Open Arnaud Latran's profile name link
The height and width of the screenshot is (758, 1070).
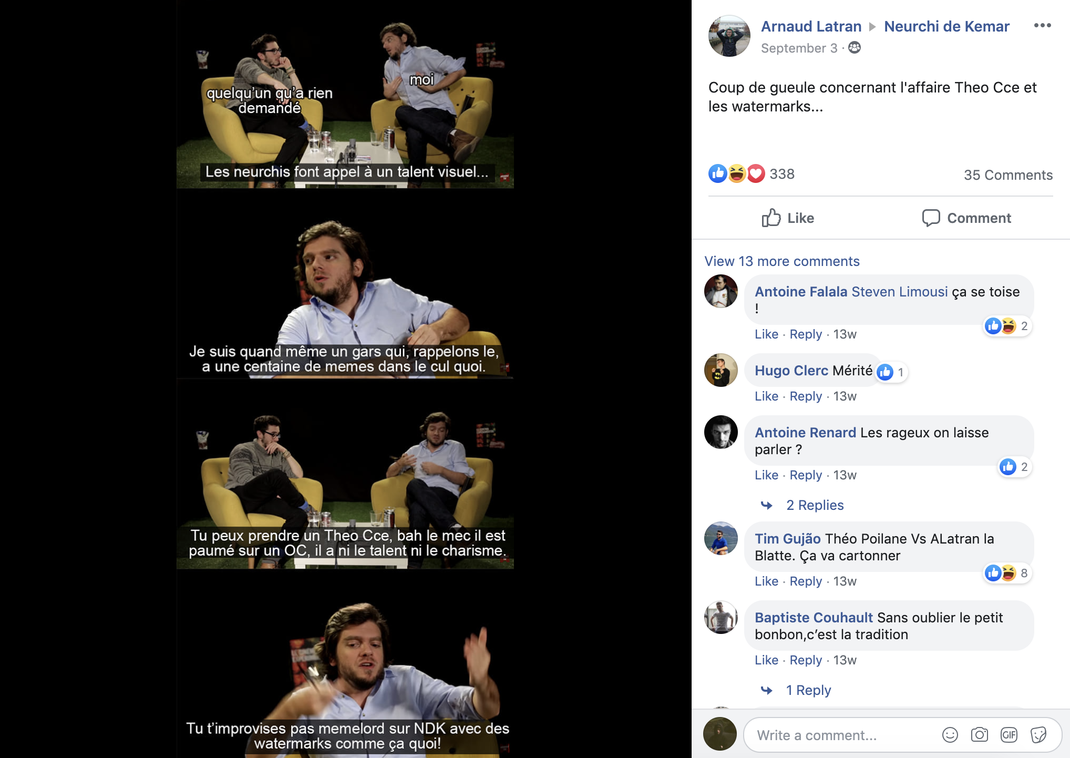(811, 26)
